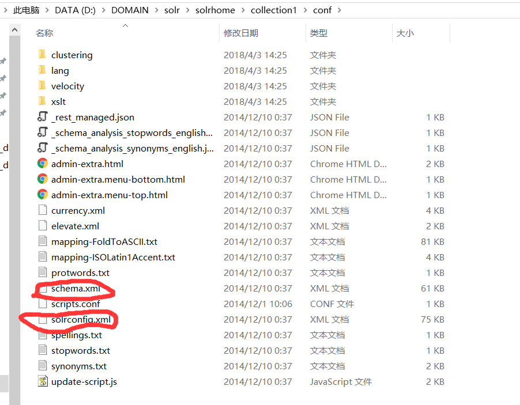Select the _schema_analysis_stopwords_english file icon
Screen dimensions: 520x405
pos(43,133)
